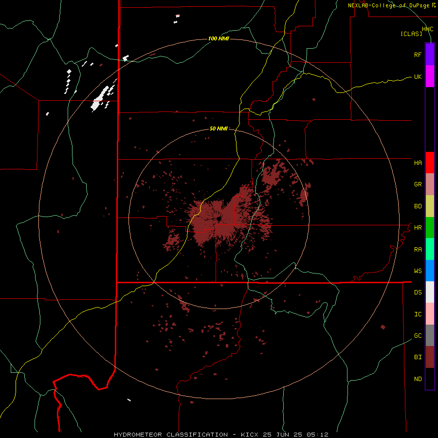This screenshot has height=438, width=438.
Task: Click the KICX radar site identifier
Action: (x=250, y=435)
